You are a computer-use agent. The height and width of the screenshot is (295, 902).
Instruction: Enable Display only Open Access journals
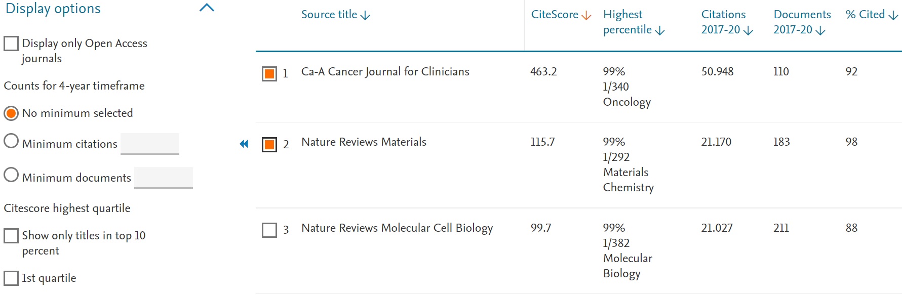tap(11, 44)
